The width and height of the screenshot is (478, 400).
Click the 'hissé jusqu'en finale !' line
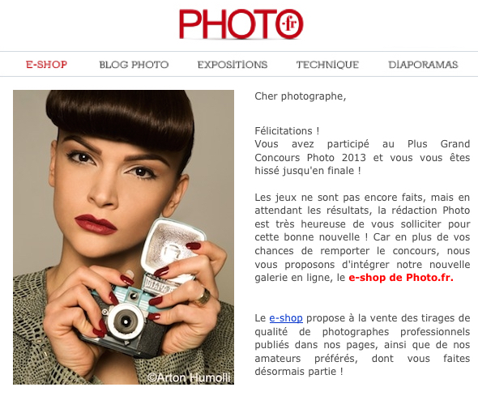[308, 171]
